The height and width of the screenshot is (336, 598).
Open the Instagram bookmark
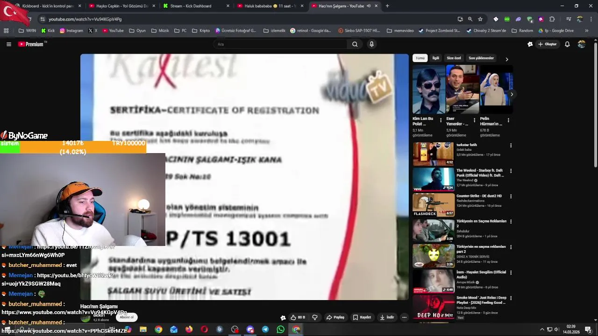(x=71, y=31)
